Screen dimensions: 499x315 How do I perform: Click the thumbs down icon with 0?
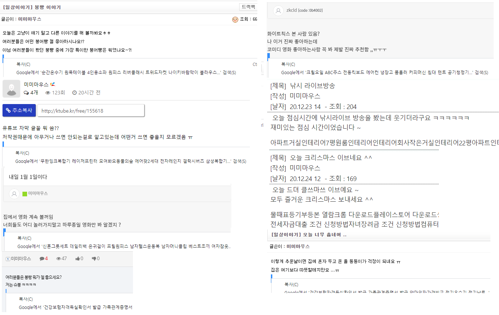tap(94, 259)
